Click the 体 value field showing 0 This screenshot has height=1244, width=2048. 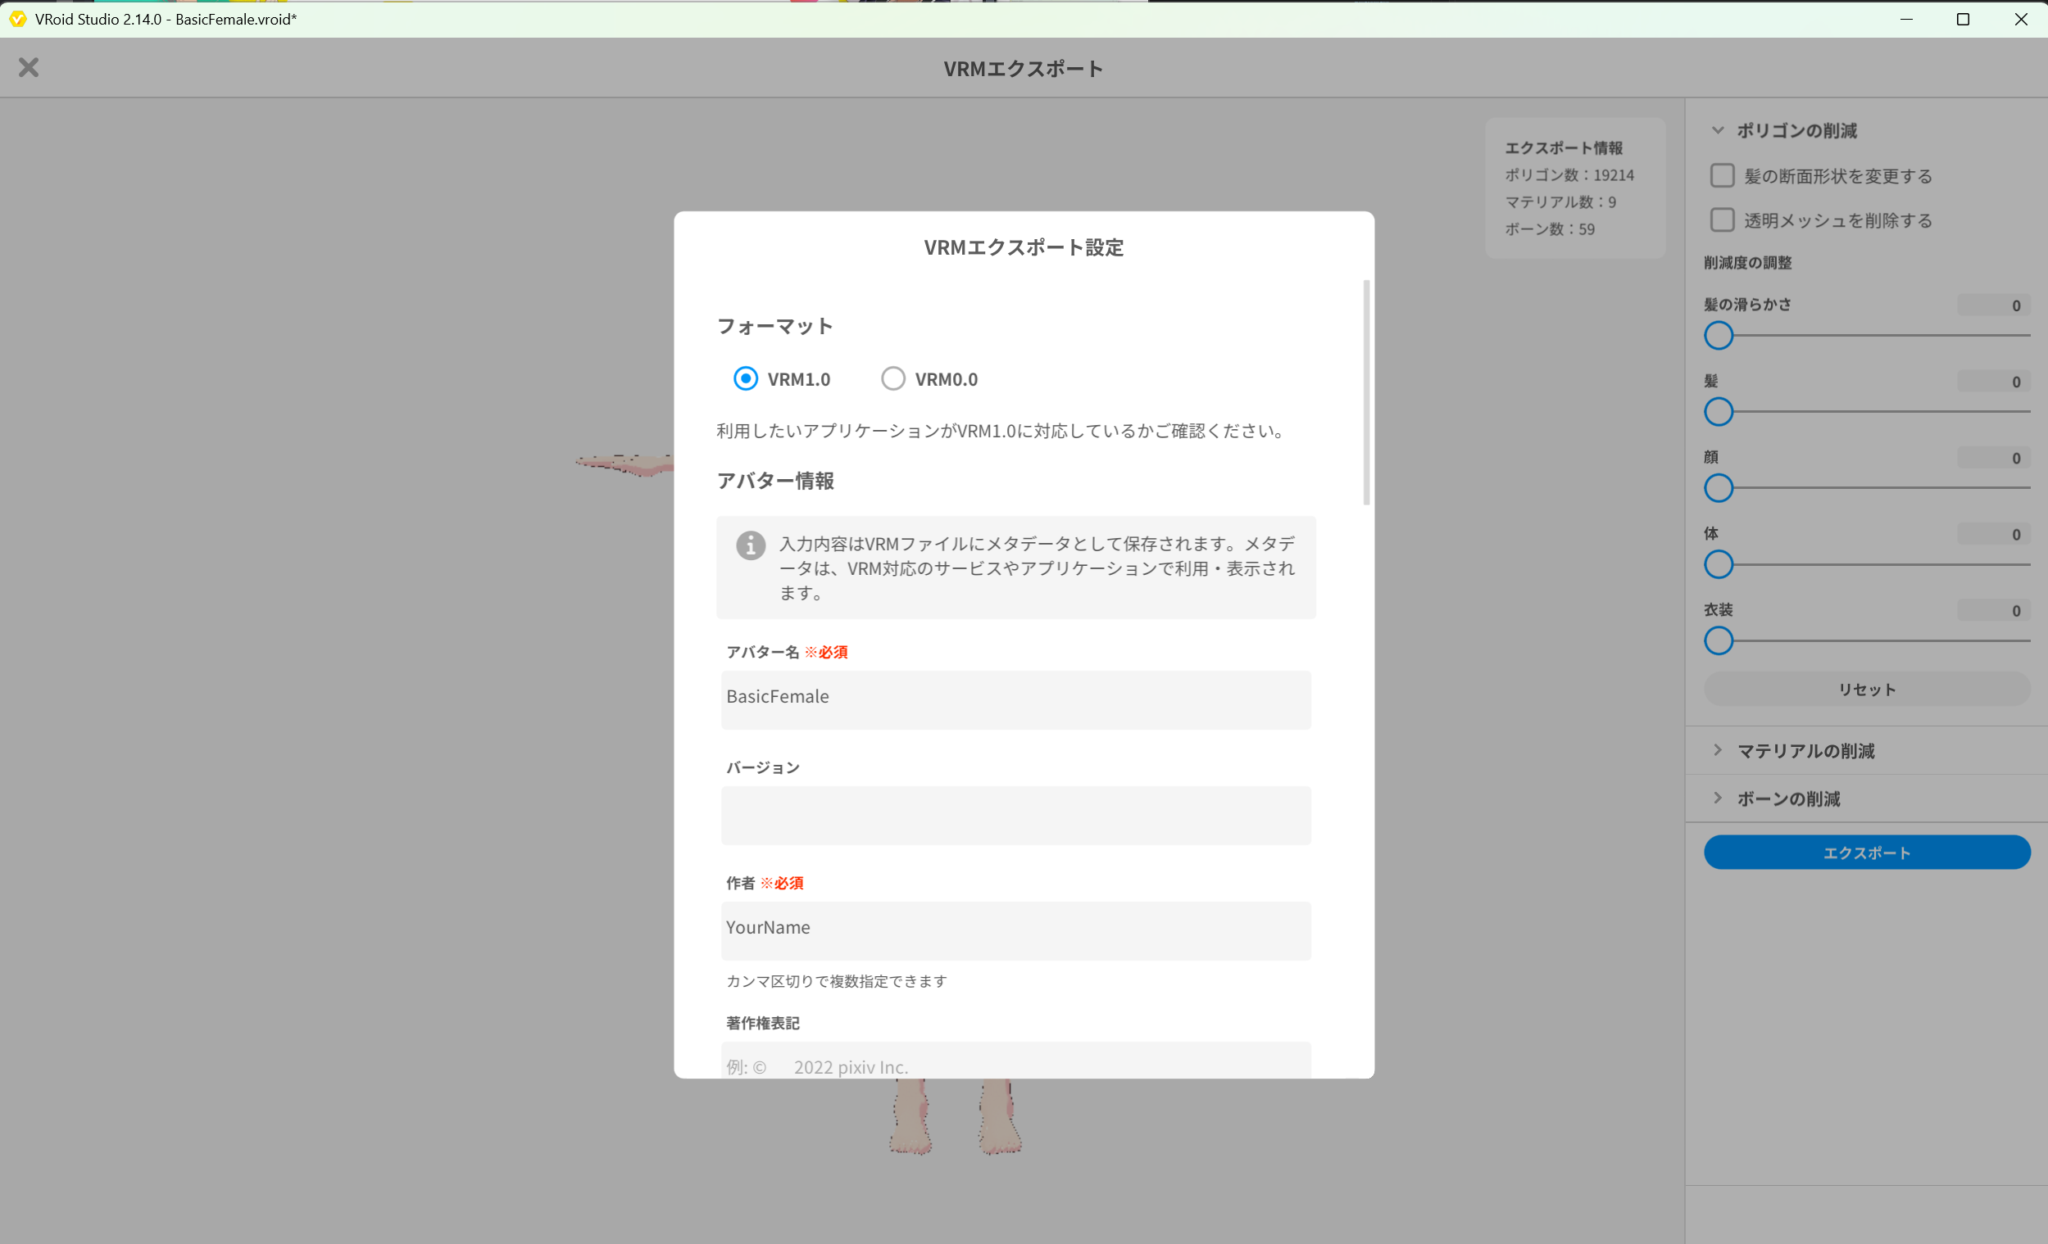(x=1993, y=534)
